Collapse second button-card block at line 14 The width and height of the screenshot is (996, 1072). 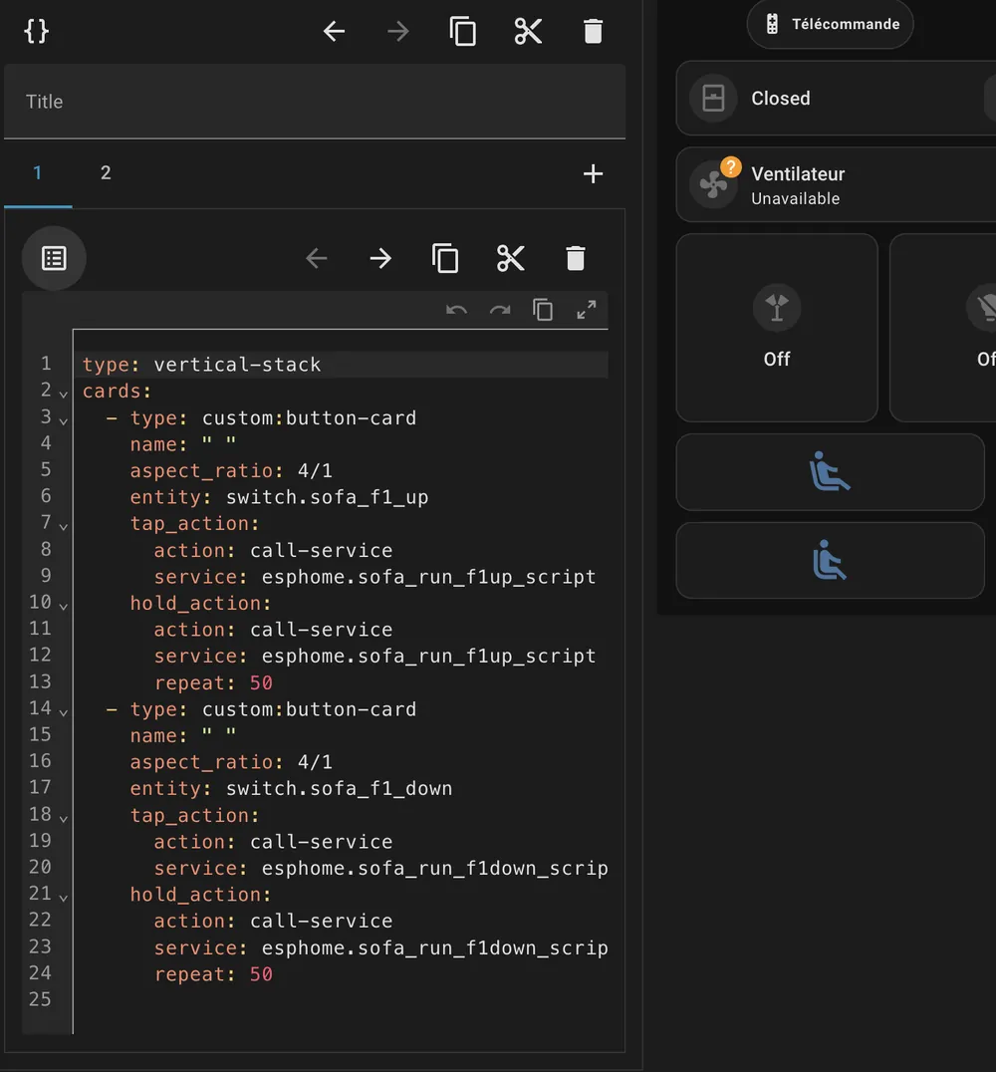coord(63,712)
